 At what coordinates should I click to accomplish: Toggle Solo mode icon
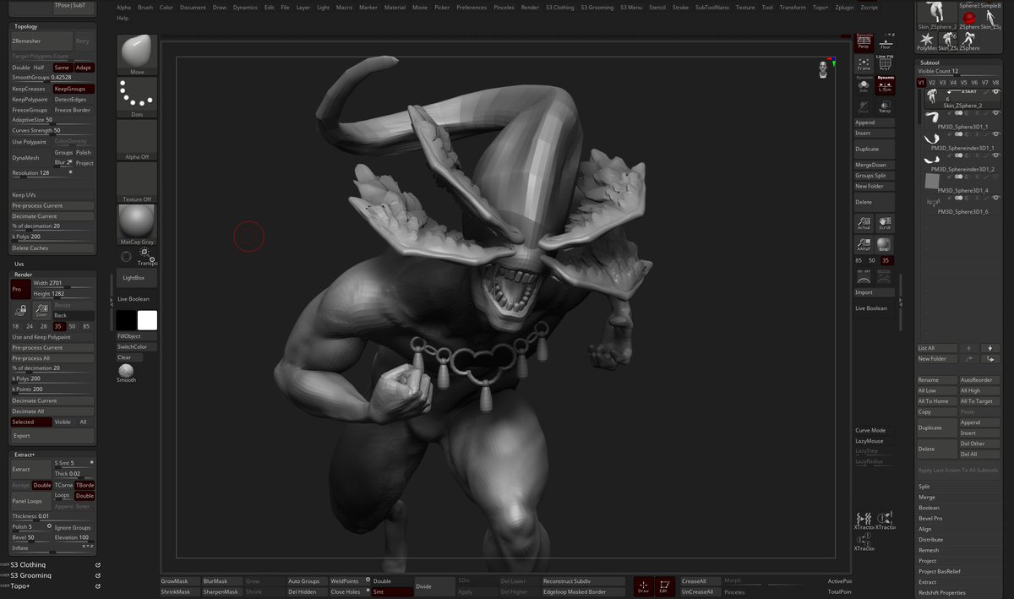(864, 84)
